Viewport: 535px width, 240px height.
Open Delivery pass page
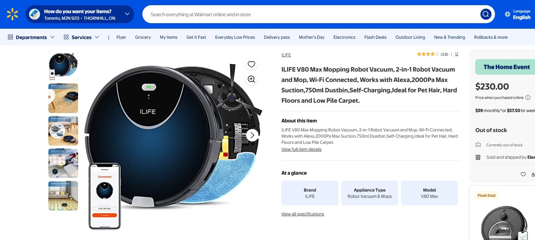pyautogui.click(x=277, y=37)
